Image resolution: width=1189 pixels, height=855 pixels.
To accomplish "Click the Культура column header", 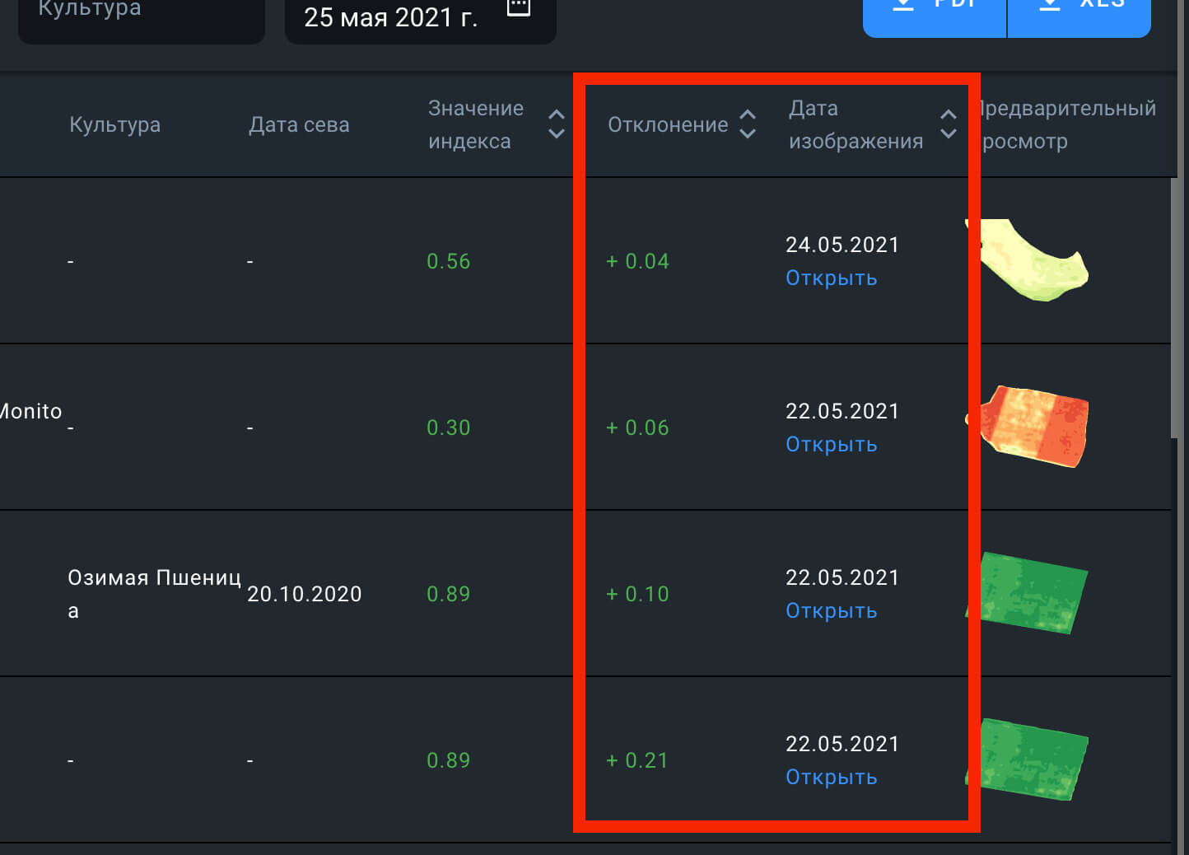I will (114, 124).
